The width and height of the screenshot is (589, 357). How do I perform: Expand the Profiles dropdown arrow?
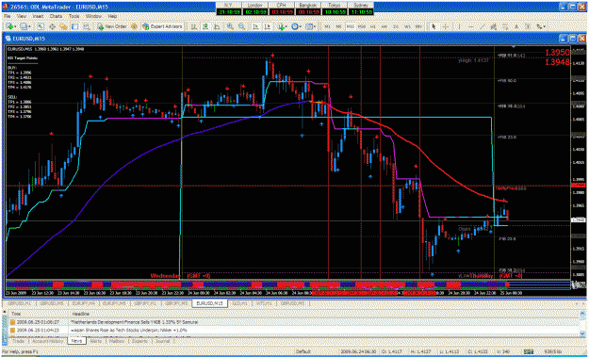point(29,26)
